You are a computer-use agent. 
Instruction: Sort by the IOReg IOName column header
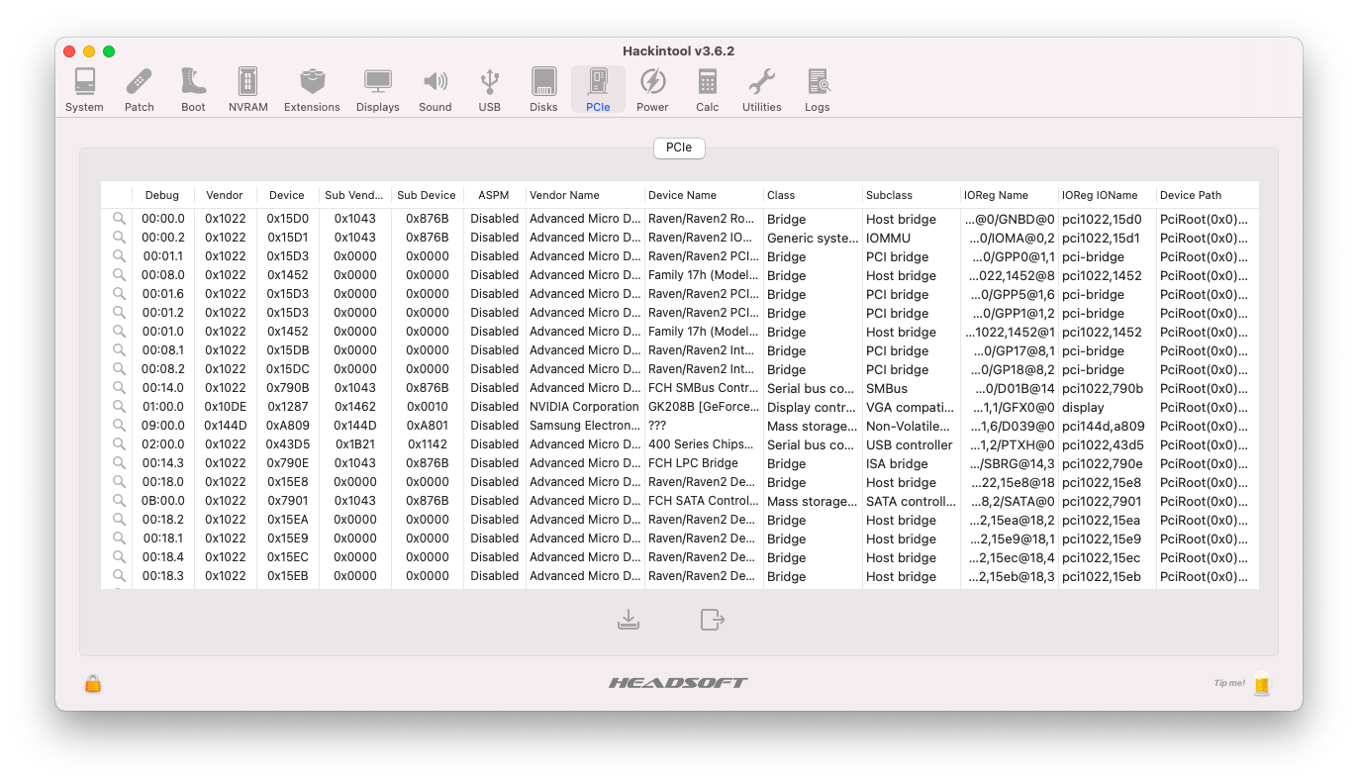(1108, 195)
